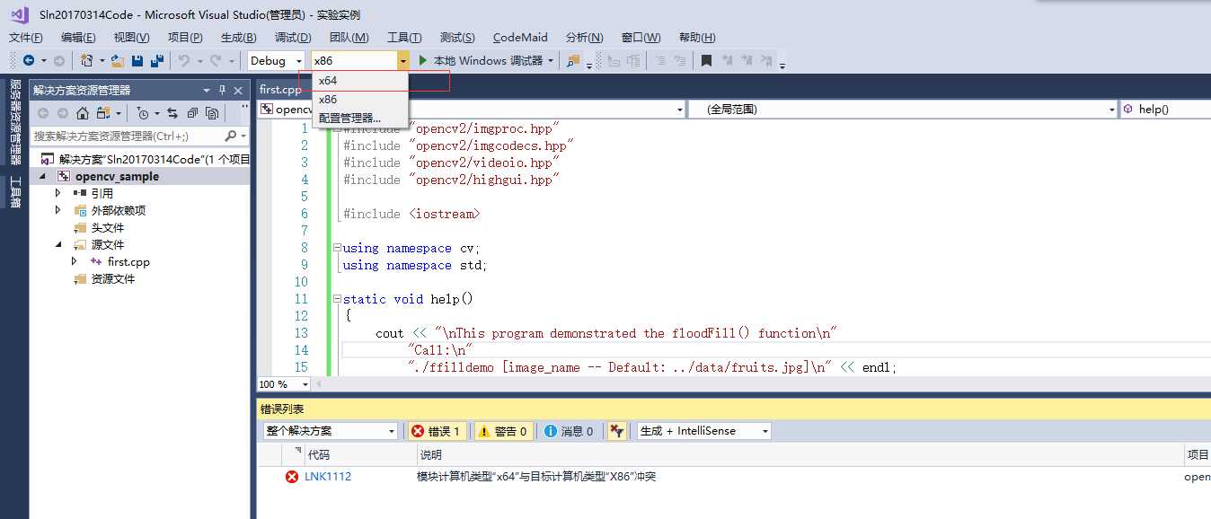
Task: Click the Sync with Active Document icon
Action: pos(171,113)
